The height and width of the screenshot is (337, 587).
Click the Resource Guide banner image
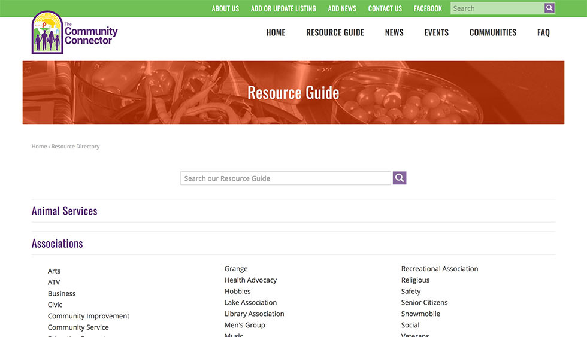293,92
